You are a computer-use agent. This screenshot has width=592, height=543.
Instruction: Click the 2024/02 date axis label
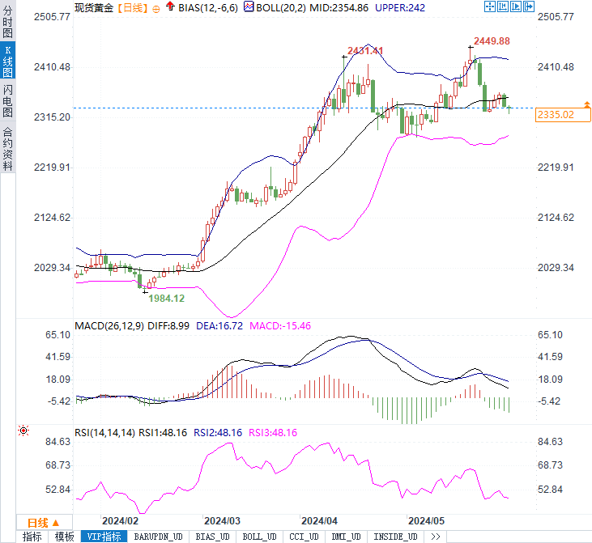click(x=120, y=520)
